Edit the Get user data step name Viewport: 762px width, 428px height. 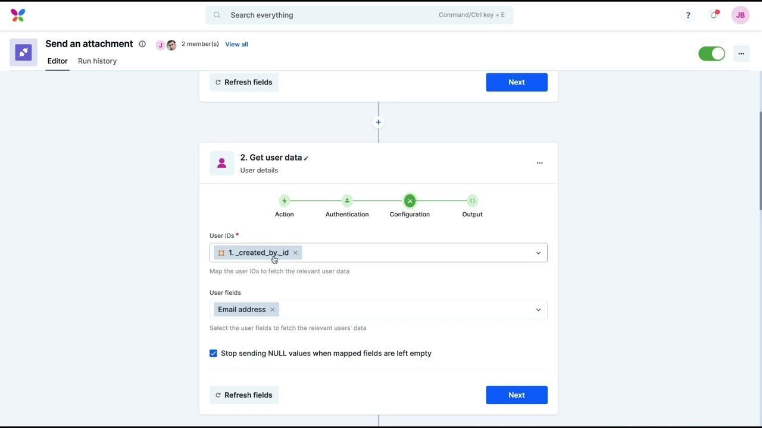[306, 158]
